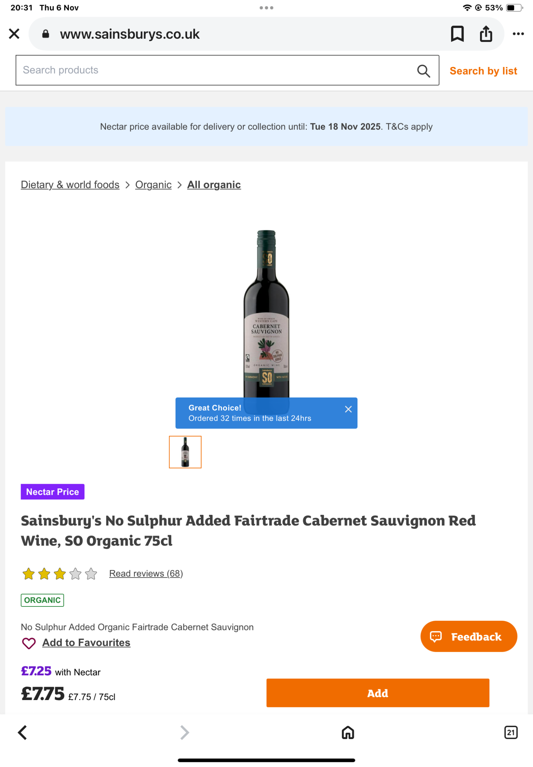Click the search magnifier icon

coord(423,71)
